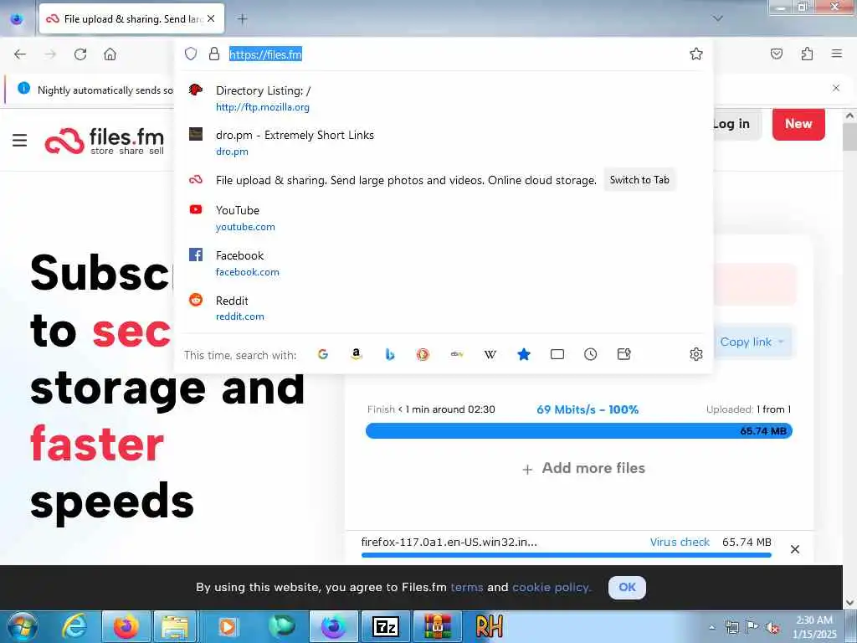
Task: Launch Internet Explorer from the taskbar
Action: coord(74,626)
